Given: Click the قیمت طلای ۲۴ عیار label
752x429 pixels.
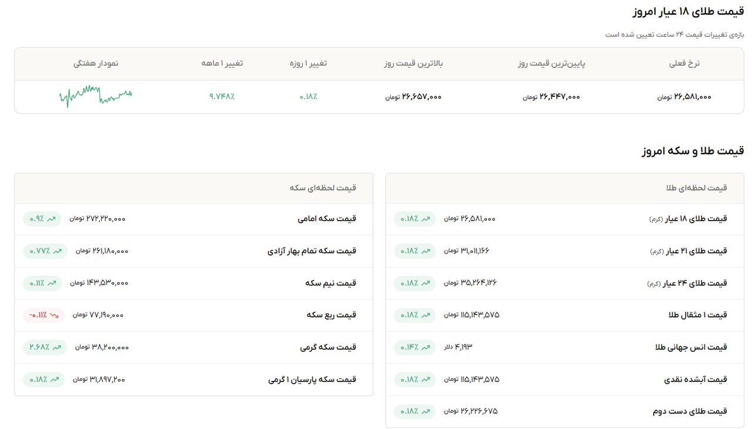Looking at the screenshot, I should coord(687,283).
